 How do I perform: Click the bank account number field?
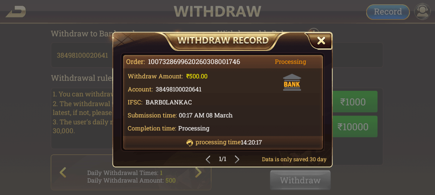coord(82,55)
